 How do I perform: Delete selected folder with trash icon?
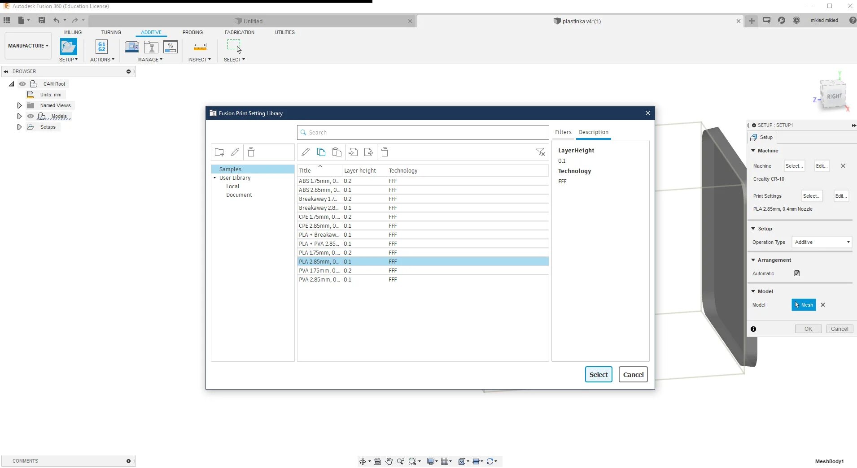(x=251, y=152)
